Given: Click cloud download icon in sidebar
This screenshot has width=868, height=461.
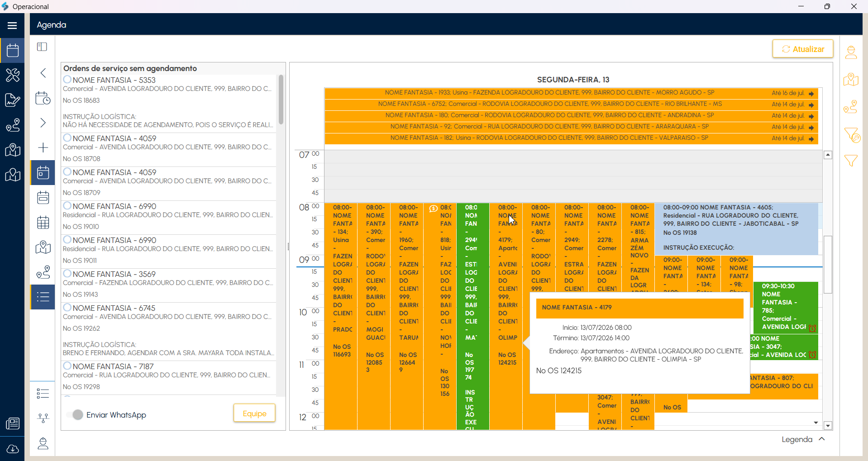Looking at the screenshot, I should 12,449.
